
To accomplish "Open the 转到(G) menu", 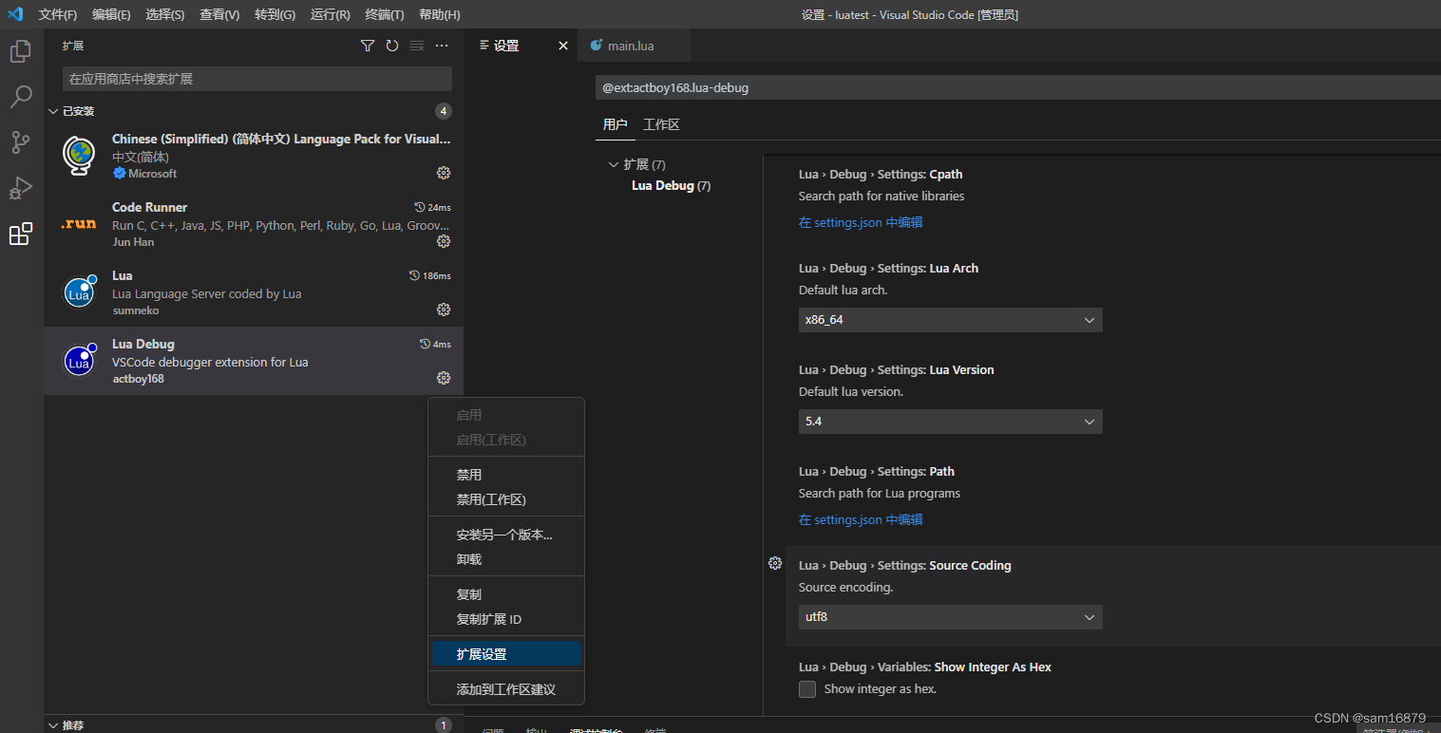I will (x=275, y=15).
